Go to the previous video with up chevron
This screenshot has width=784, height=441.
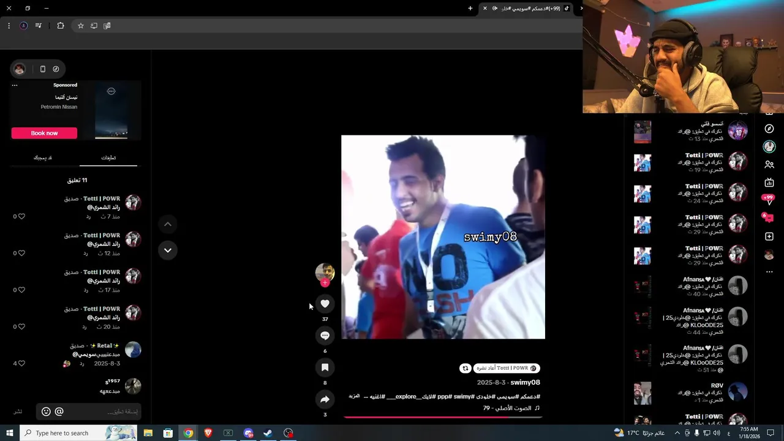[167, 224]
